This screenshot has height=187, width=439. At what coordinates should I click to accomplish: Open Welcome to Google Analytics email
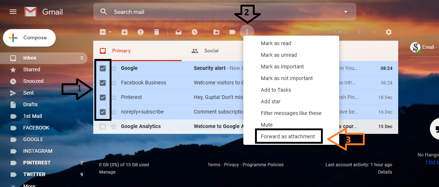tap(219, 126)
